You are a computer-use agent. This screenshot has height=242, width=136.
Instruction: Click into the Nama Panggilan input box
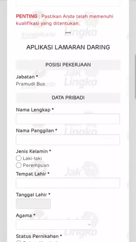tap(68, 140)
